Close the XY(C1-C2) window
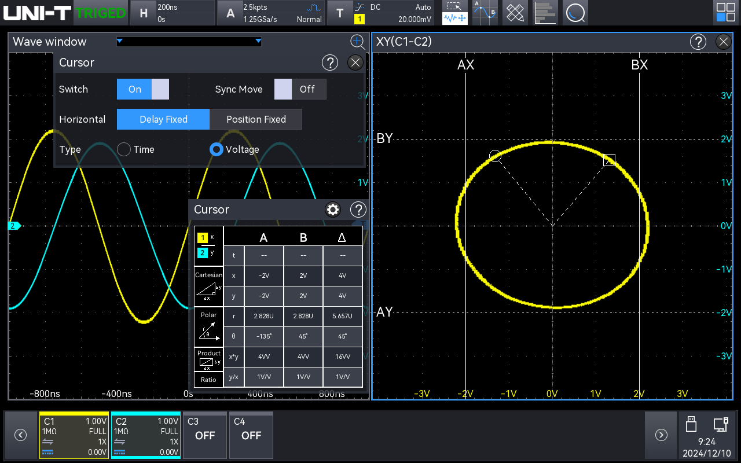 (724, 42)
